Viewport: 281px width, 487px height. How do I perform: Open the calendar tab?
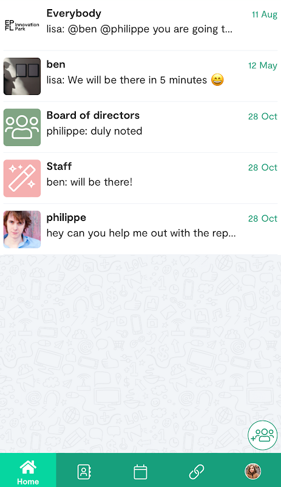click(x=140, y=472)
